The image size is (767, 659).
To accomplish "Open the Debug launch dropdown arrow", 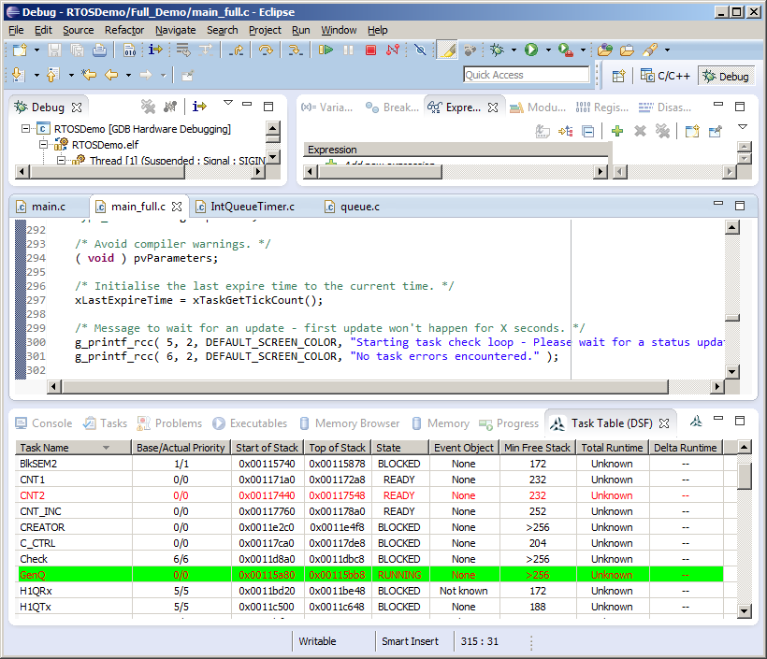I will (514, 50).
